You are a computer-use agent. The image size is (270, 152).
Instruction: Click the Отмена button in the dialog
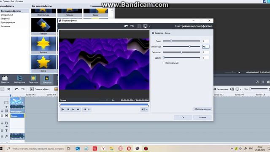[202, 117]
